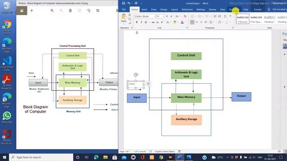
Task: Click the Layout Options icon beside Data textbox
Action: [x=148, y=84]
